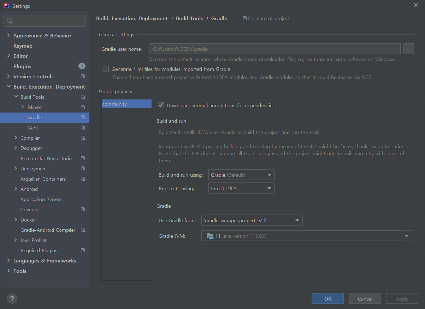Open the Plugins settings page
The height and width of the screenshot is (309, 425).
pyautogui.click(x=22, y=66)
